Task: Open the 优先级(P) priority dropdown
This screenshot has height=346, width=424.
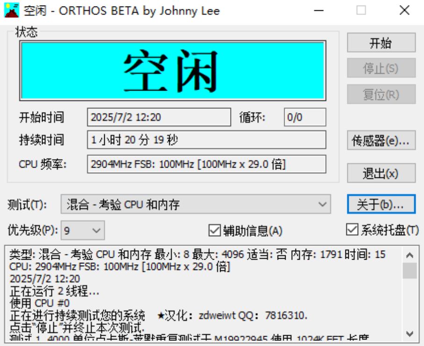Action: tap(97, 230)
